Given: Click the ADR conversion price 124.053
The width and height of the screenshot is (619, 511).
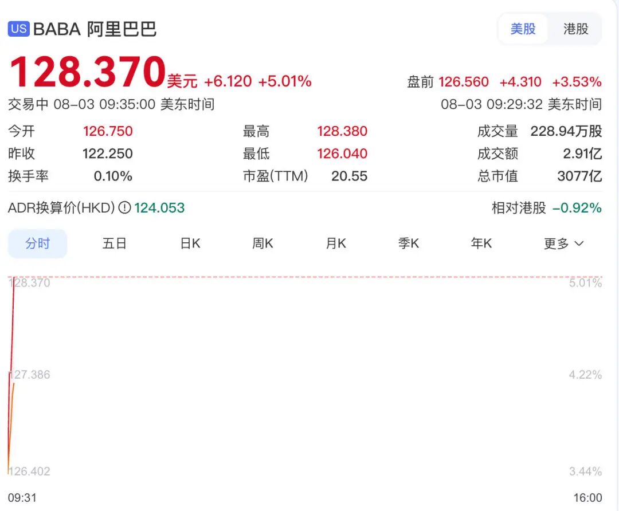Looking at the screenshot, I should click(x=159, y=207).
